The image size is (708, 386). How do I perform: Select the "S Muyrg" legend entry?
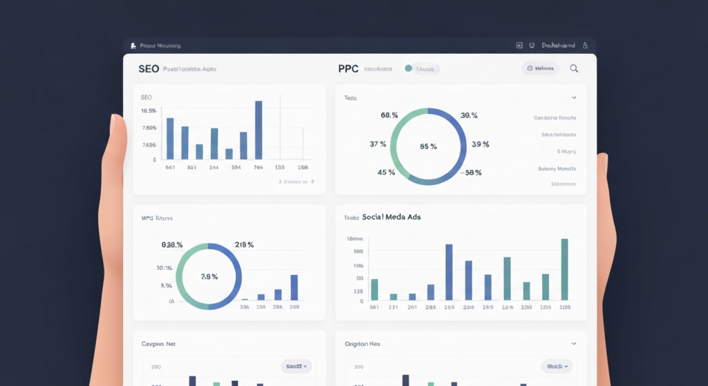pyautogui.click(x=567, y=151)
